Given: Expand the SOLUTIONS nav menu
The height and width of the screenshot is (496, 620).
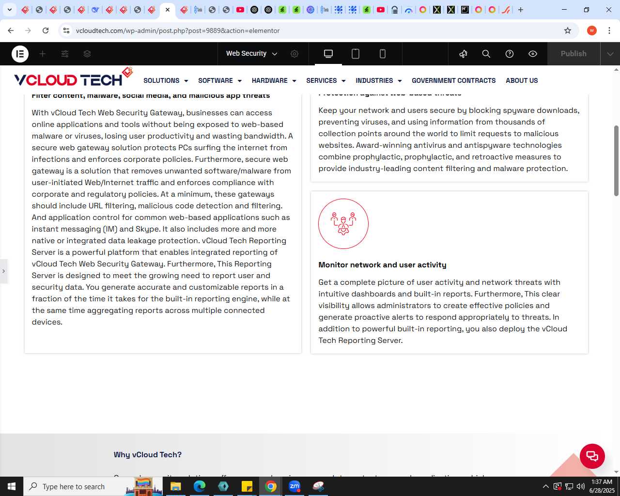Looking at the screenshot, I should (x=166, y=80).
